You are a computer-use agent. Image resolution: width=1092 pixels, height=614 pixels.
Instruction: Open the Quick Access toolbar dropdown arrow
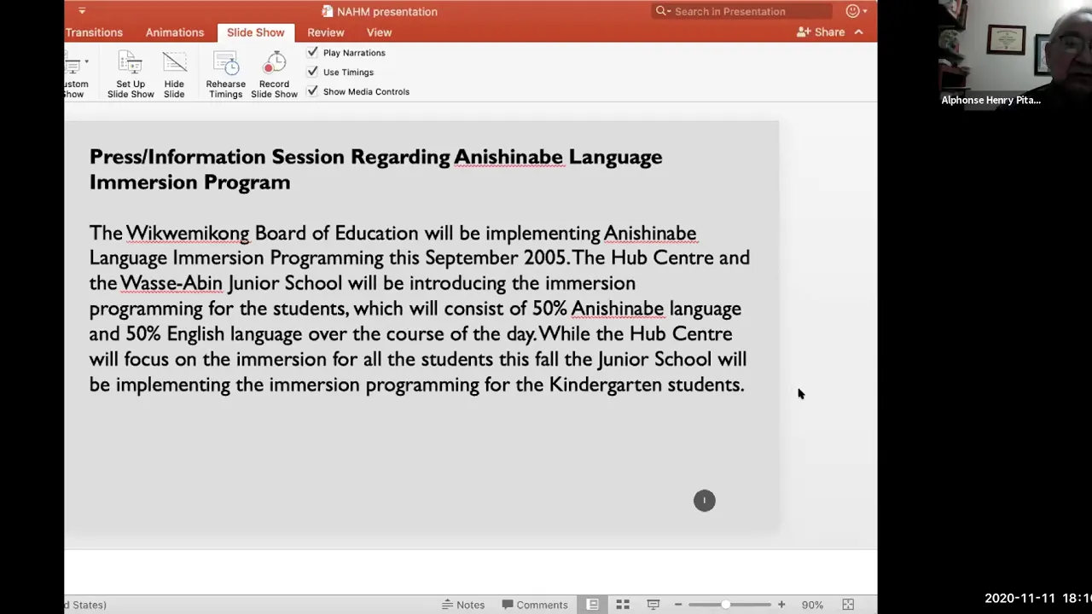(x=82, y=11)
